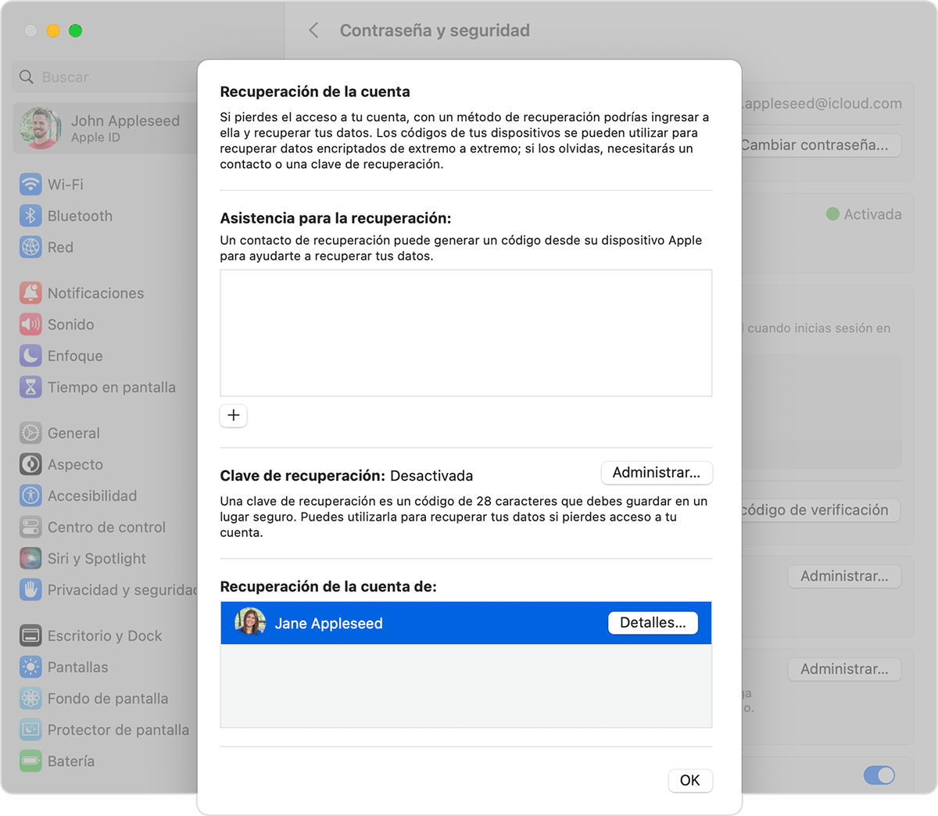Click the Accesibilidad icon
Image resolution: width=938 pixels, height=816 pixels.
tap(30, 496)
